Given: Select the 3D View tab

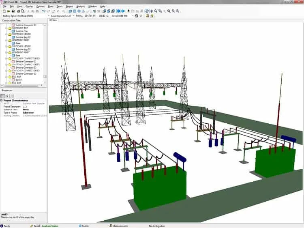Looking at the screenshot, I should coord(53,20).
